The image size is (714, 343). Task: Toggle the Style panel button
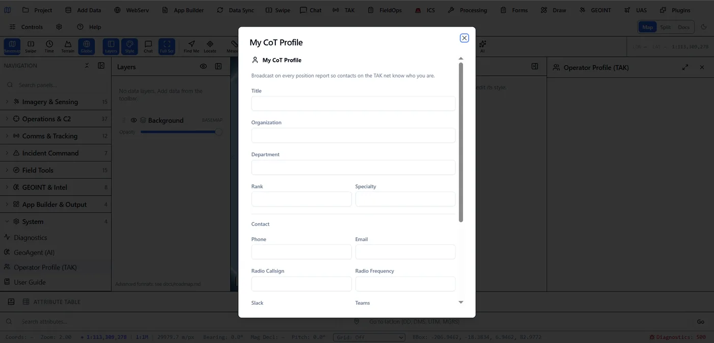(130, 46)
